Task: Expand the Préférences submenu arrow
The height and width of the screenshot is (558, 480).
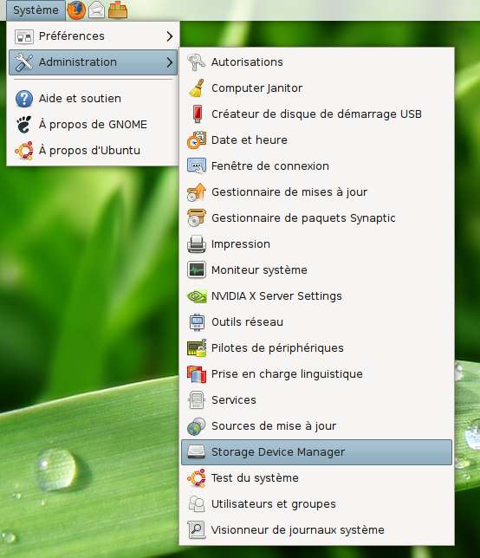Action: pos(170,36)
